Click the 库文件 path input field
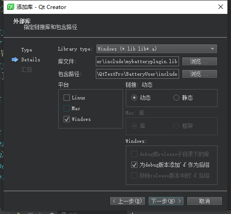The image size is (231, 214). coord(137,61)
